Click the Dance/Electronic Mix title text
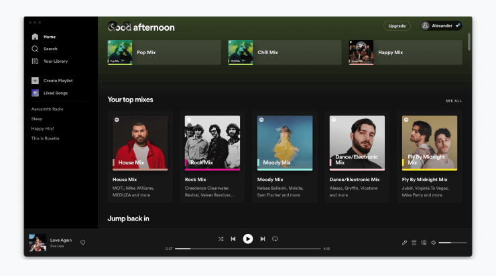This screenshot has height=276, width=496. [355, 180]
